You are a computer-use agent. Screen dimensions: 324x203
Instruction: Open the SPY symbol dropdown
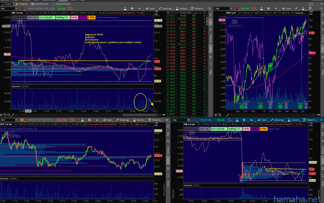[16, 120]
